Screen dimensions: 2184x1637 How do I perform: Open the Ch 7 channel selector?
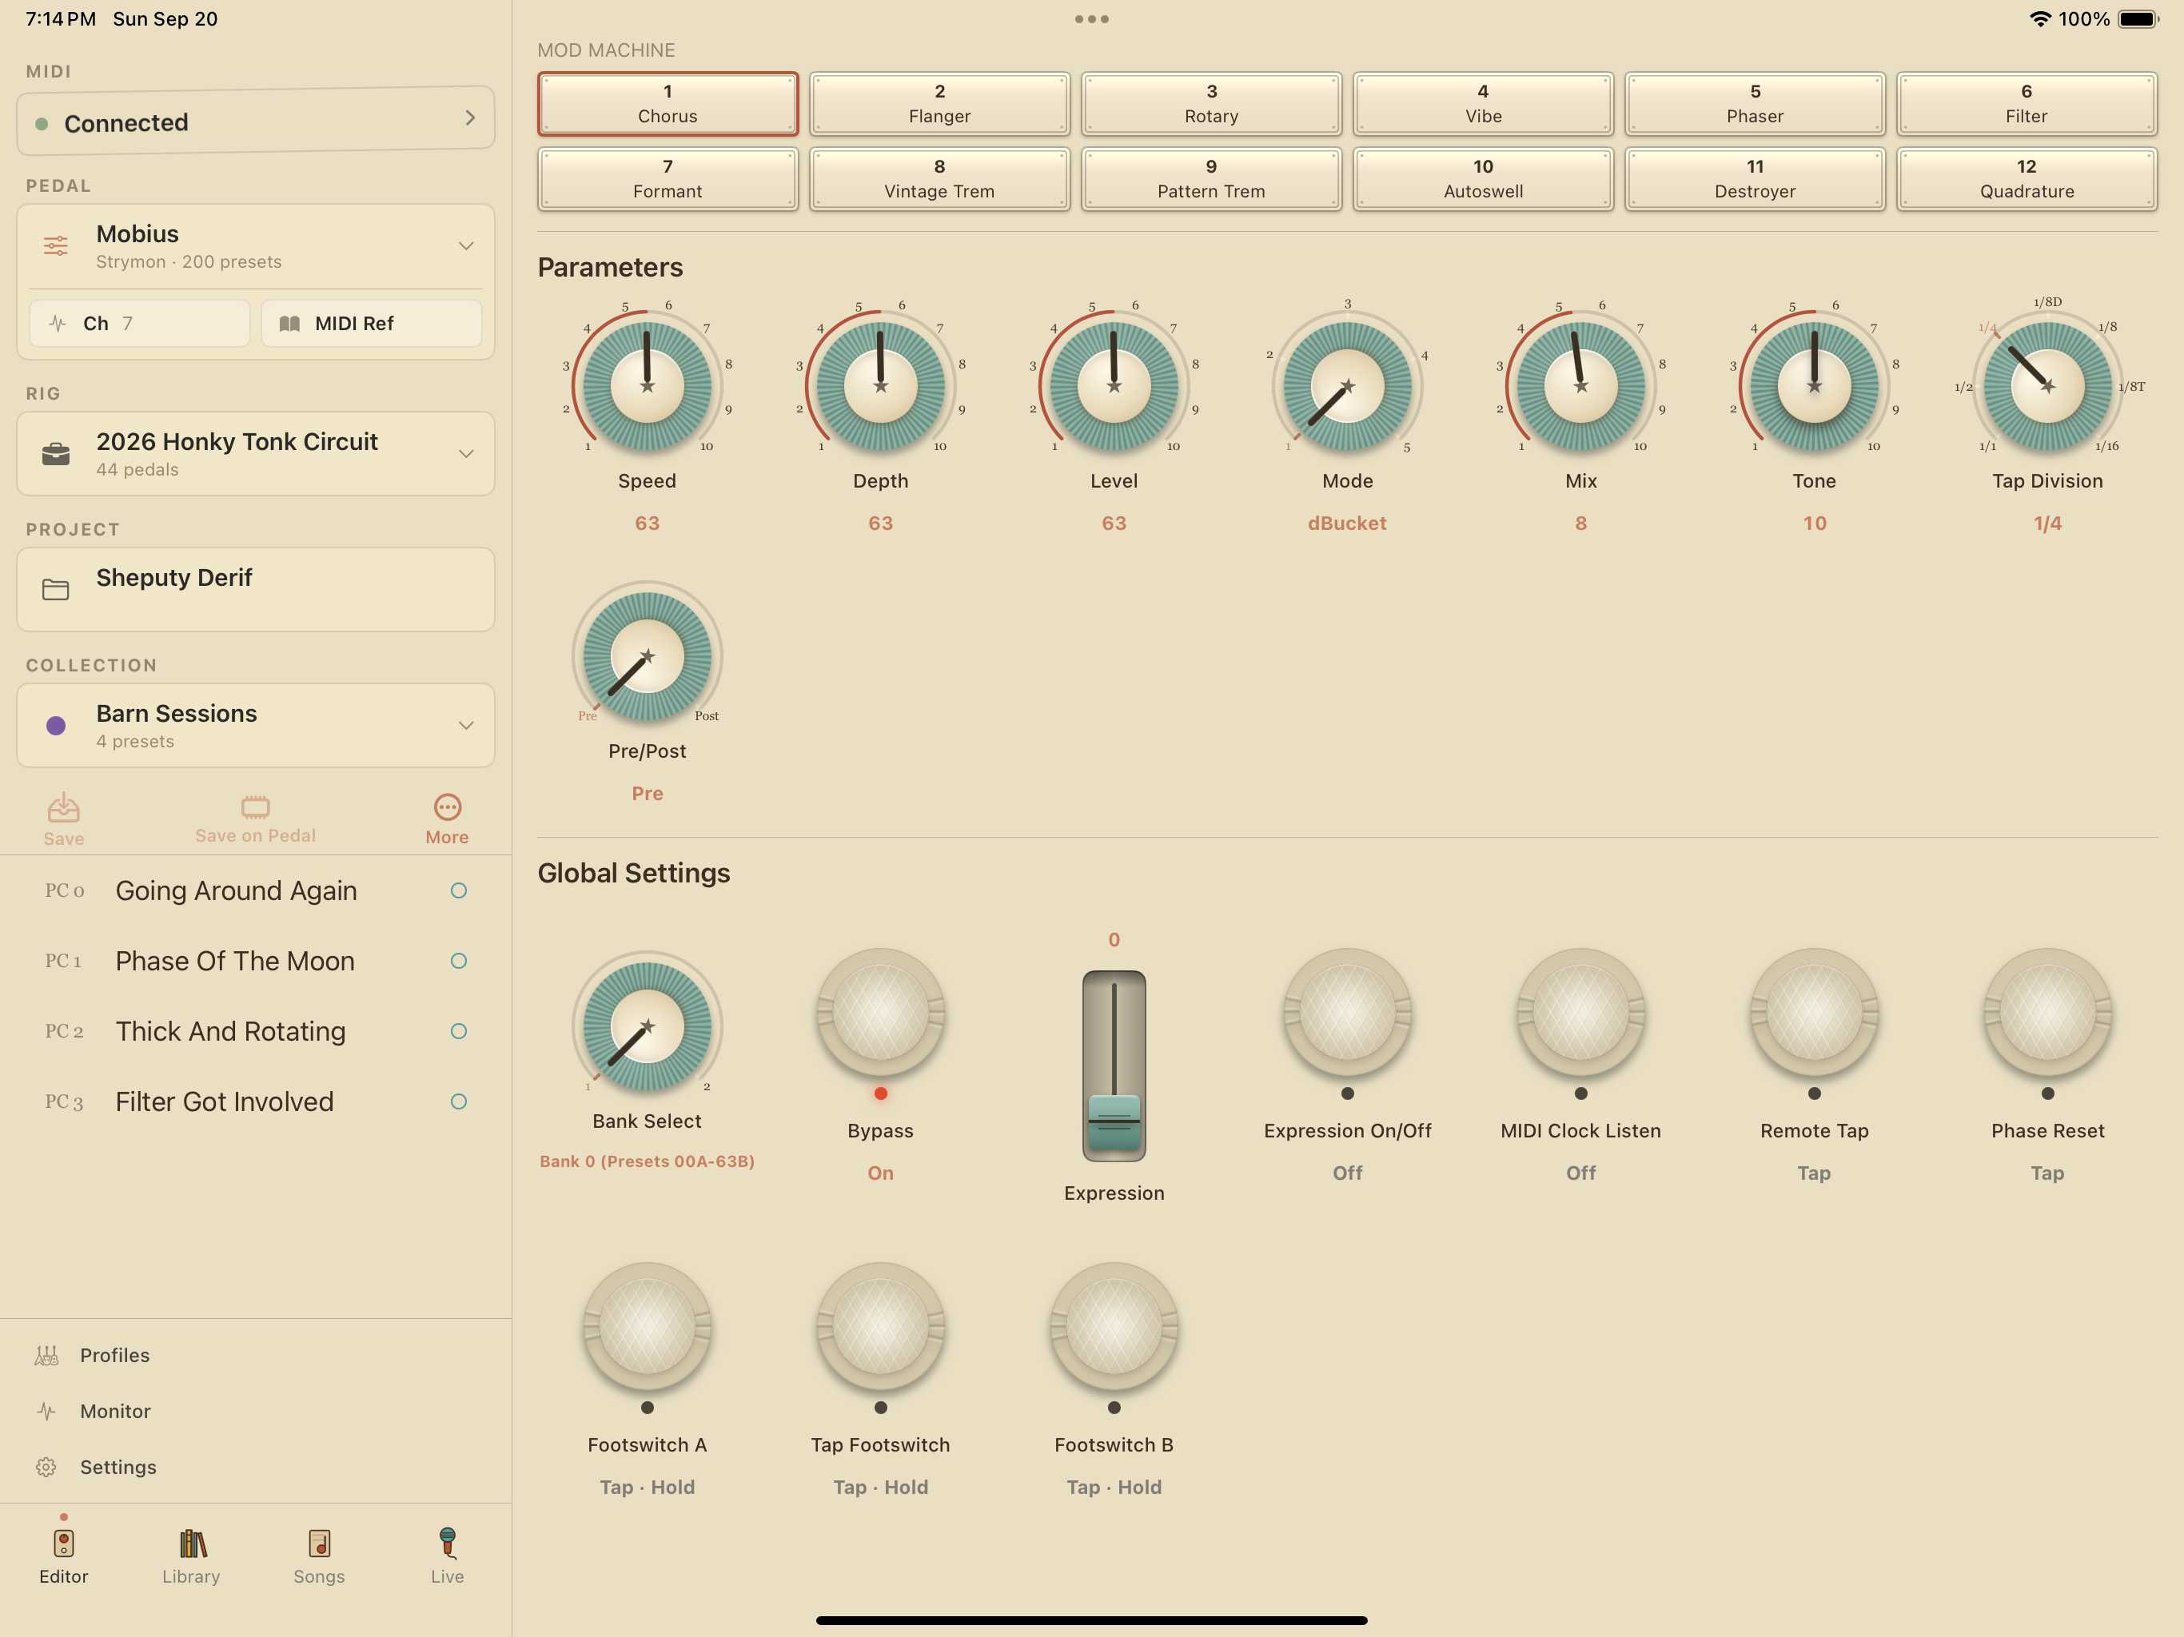pyautogui.click(x=139, y=324)
